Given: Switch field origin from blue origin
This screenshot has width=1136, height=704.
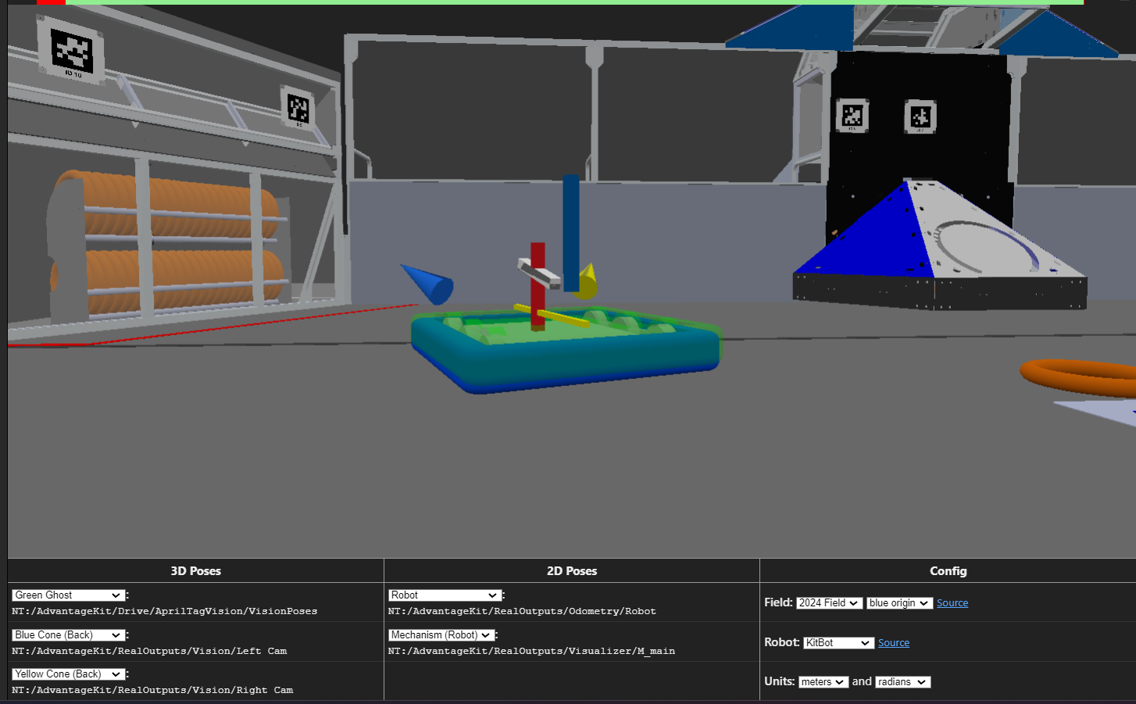Looking at the screenshot, I should (x=899, y=602).
